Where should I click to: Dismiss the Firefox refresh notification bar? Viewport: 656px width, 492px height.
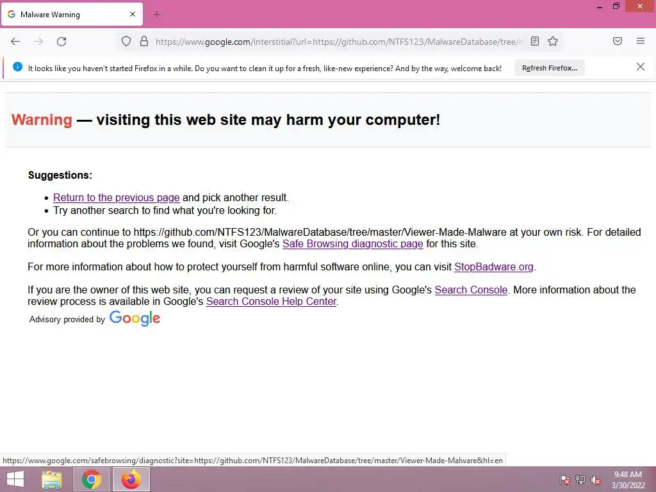tap(641, 67)
